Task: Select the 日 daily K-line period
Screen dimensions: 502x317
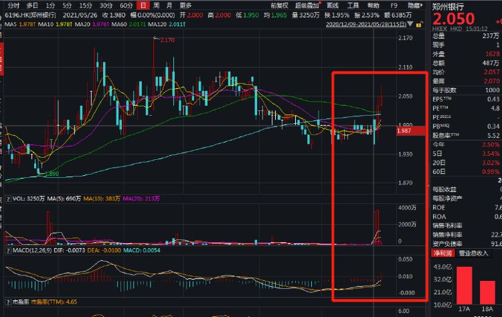Action: click(x=143, y=5)
